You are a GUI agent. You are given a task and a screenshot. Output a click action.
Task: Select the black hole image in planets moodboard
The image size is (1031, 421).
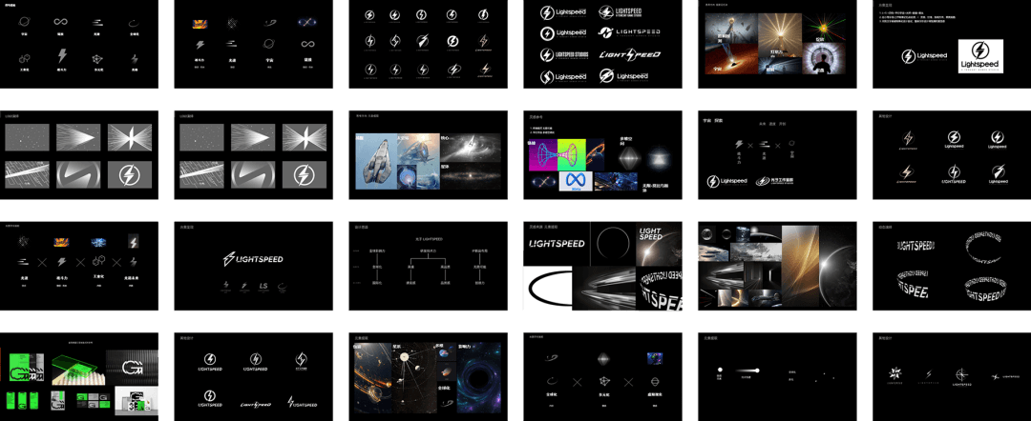click(x=479, y=379)
